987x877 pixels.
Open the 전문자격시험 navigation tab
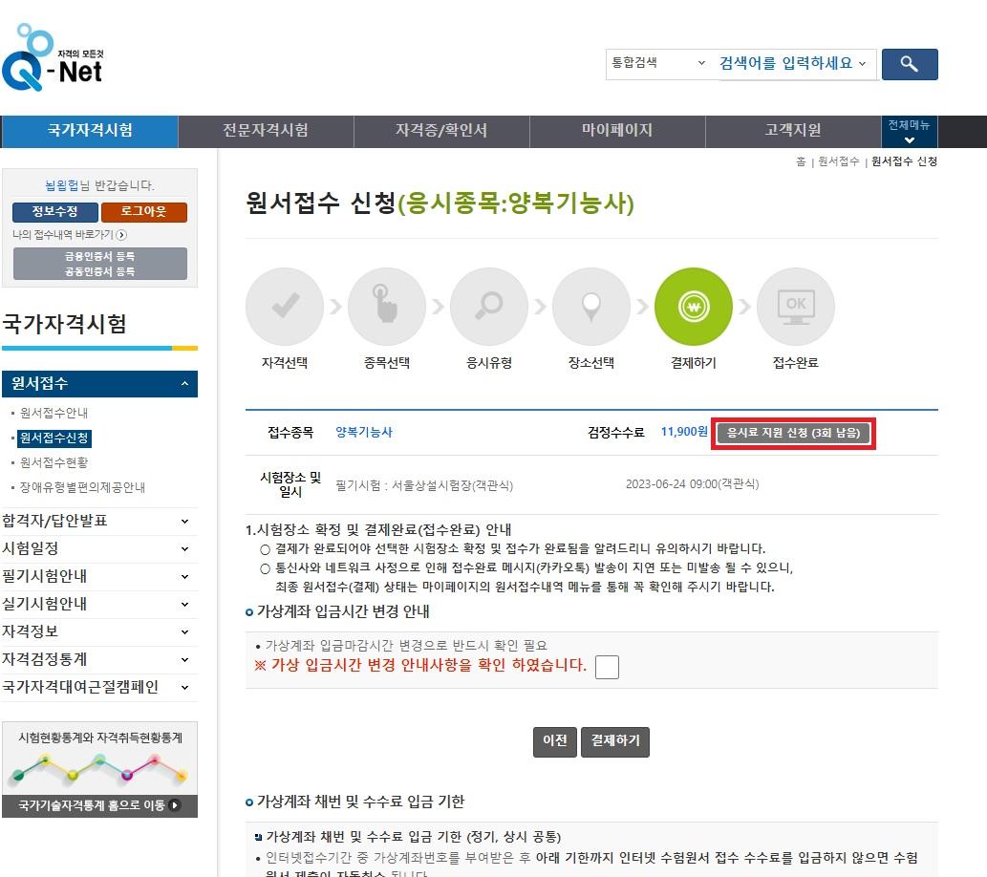[266, 132]
